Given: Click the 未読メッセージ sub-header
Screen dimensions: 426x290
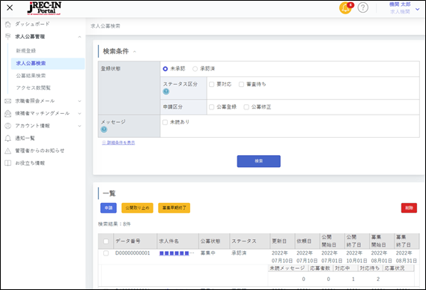Looking at the screenshot, I should [x=287, y=268].
